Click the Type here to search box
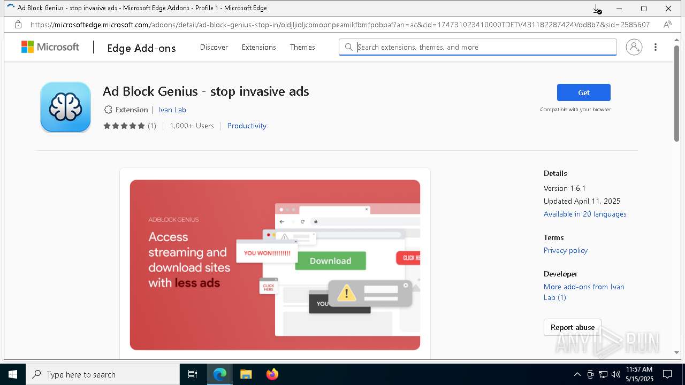The height and width of the screenshot is (385, 685). [103, 374]
